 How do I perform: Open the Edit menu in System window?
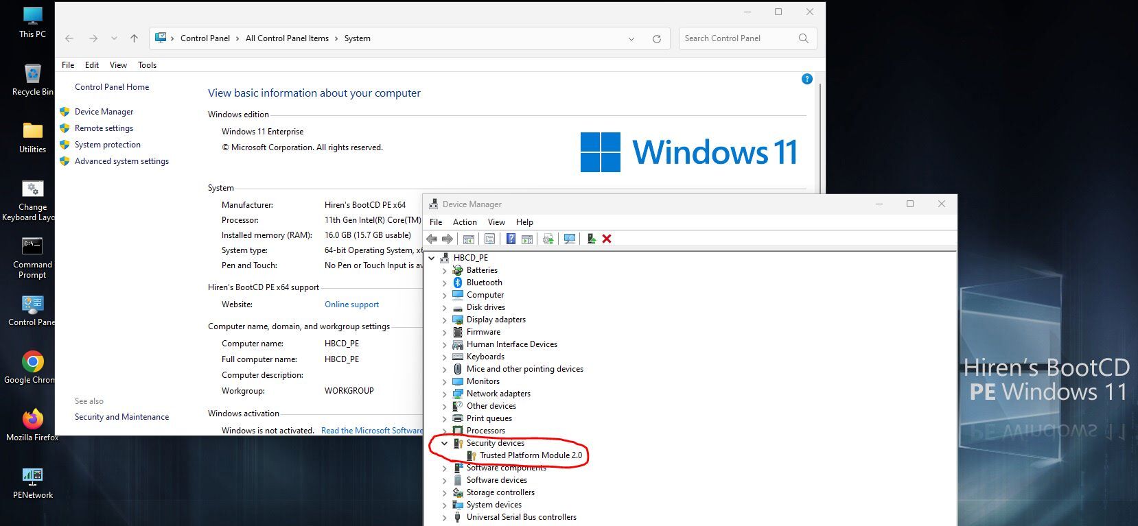tap(92, 65)
